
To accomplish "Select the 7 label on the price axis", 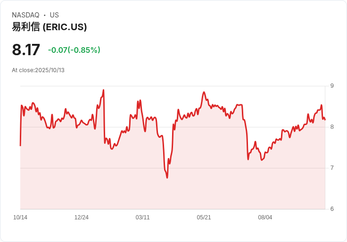I will 332,168.
